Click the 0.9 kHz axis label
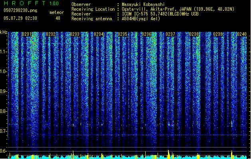Image resolution: width=251 pixels, height=159 pixels. [3, 91]
